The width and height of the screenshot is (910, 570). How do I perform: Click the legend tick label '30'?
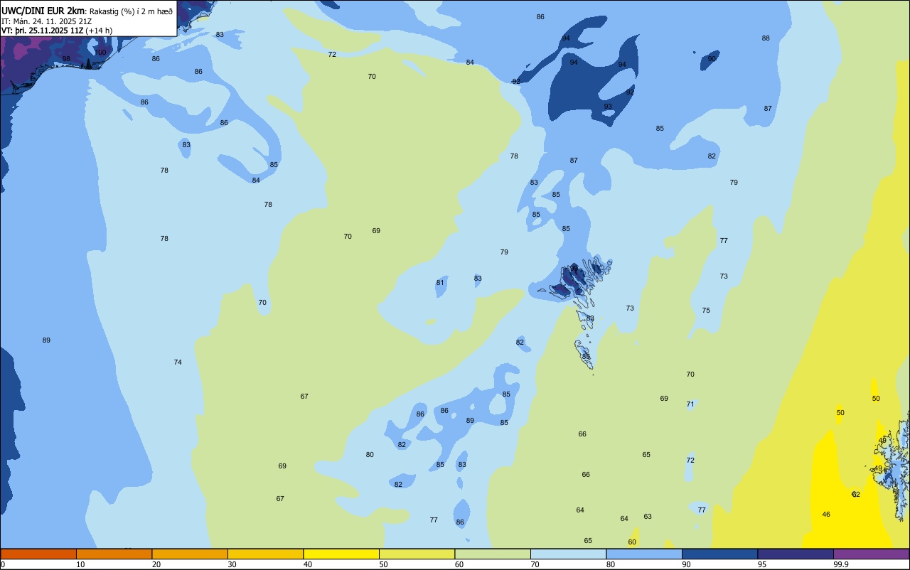232,564
